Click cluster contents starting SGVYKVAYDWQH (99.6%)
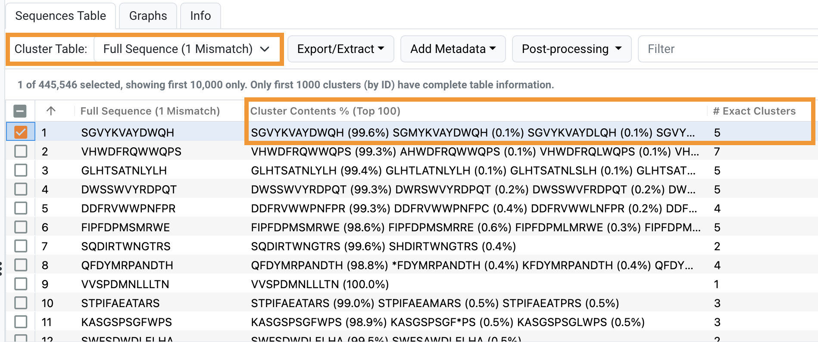The width and height of the screenshot is (818, 342). pyautogui.click(x=473, y=133)
